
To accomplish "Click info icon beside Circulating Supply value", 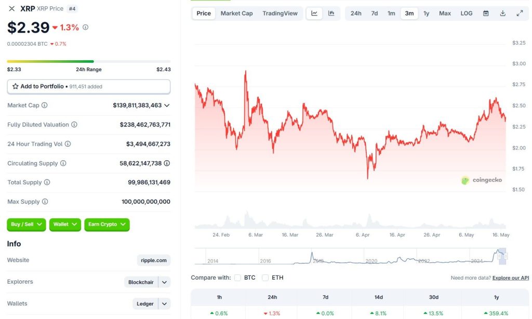I will (167, 163).
